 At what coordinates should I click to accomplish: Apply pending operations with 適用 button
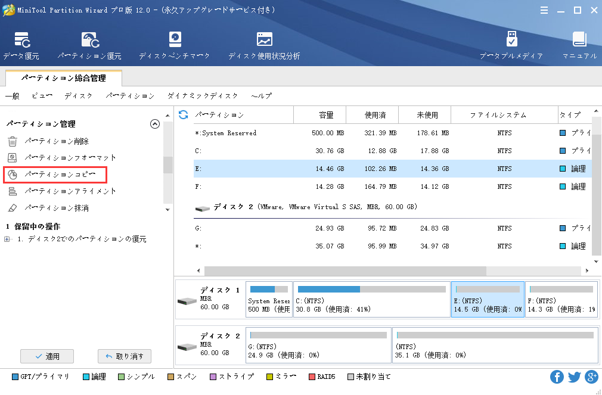(48, 356)
